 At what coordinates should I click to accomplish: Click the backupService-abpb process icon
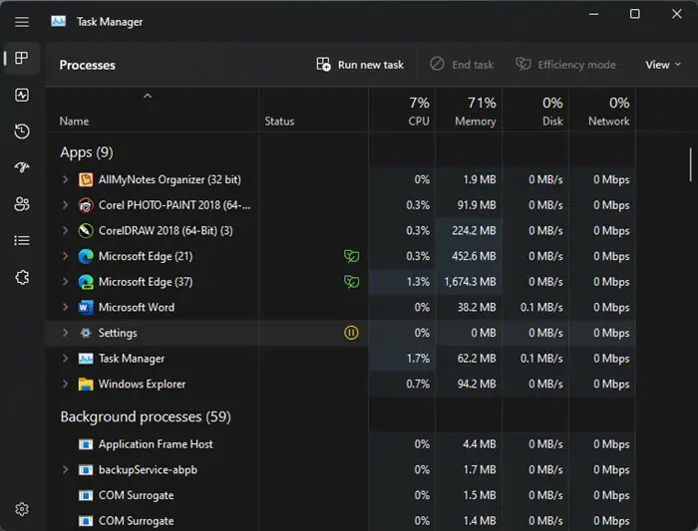coord(86,469)
